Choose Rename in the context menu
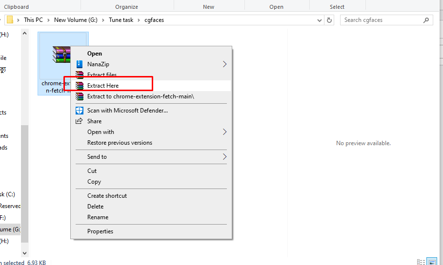Viewport: 443px width, 265px height. tap(98, 217)
